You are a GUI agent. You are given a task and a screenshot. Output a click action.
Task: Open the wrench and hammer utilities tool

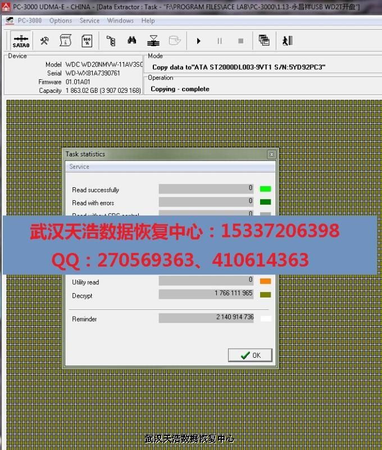[x=44, y=40]
